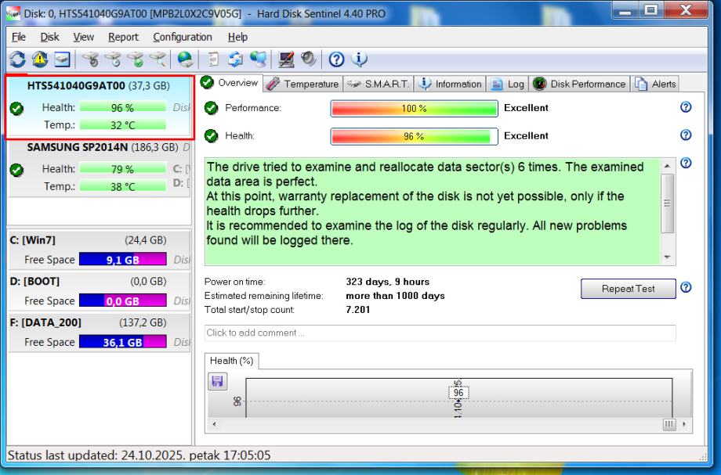Open the Help menu
The height and width of the screenshot is (475, 721).
point(237,38)
